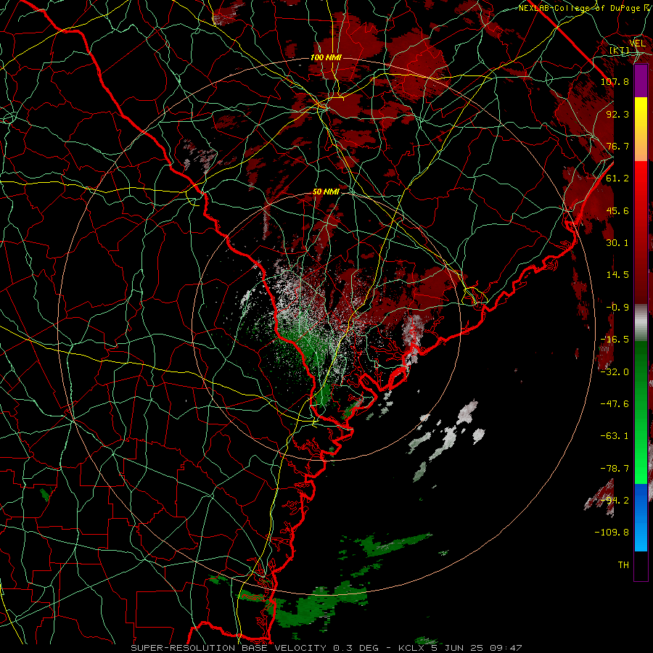Click the -63.1 legend value
The width and height of the screenshot is (653, 653).
615,436
